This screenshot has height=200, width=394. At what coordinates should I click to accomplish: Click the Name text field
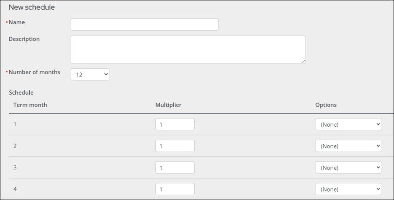(144, 24)
